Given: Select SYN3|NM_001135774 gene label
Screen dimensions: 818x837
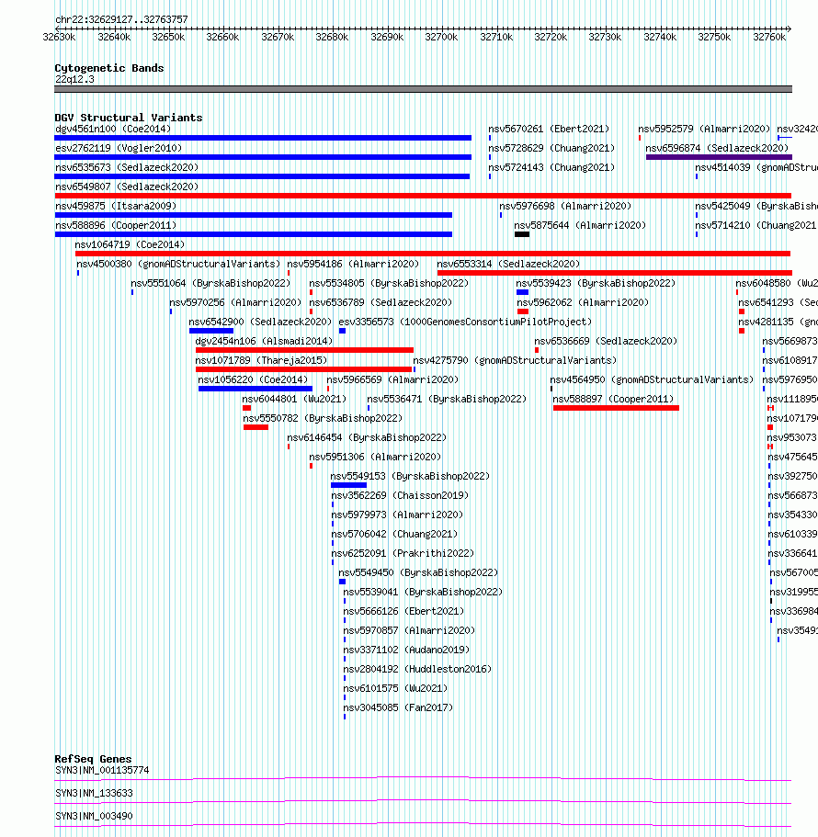Looking at the screenshot, I should (x=102, y=770).
